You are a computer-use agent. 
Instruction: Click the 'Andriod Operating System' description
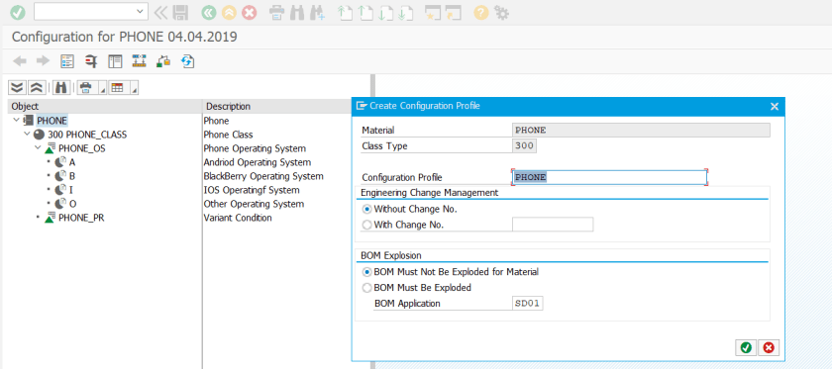click(x=258, y=162)
